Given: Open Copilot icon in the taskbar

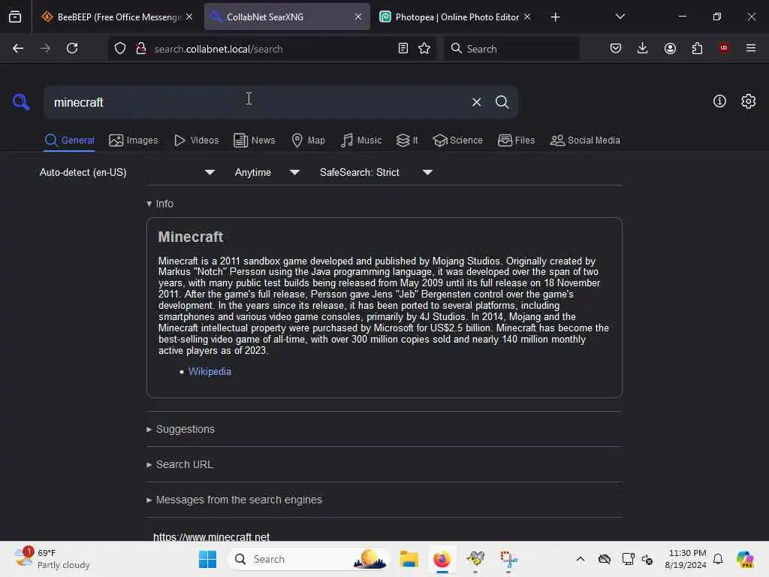Looking at the screenshot, I should (x=745, y=559).
